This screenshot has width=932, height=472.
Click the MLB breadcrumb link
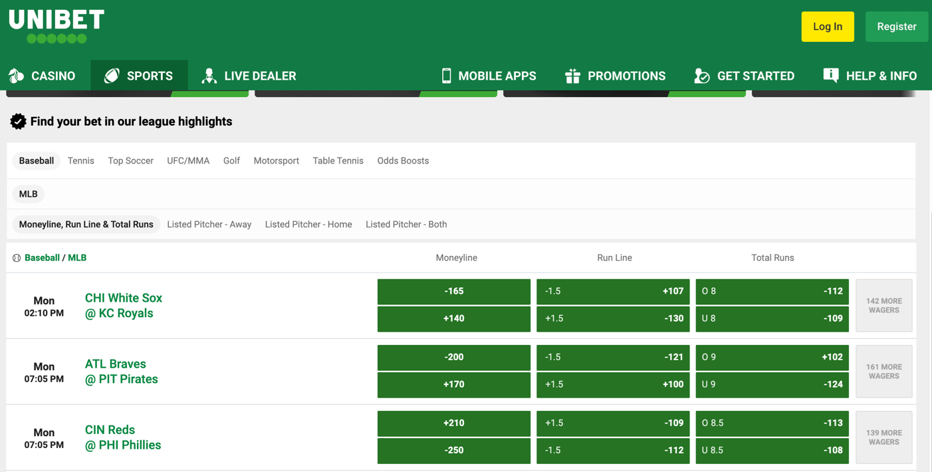tap(77, 258)
